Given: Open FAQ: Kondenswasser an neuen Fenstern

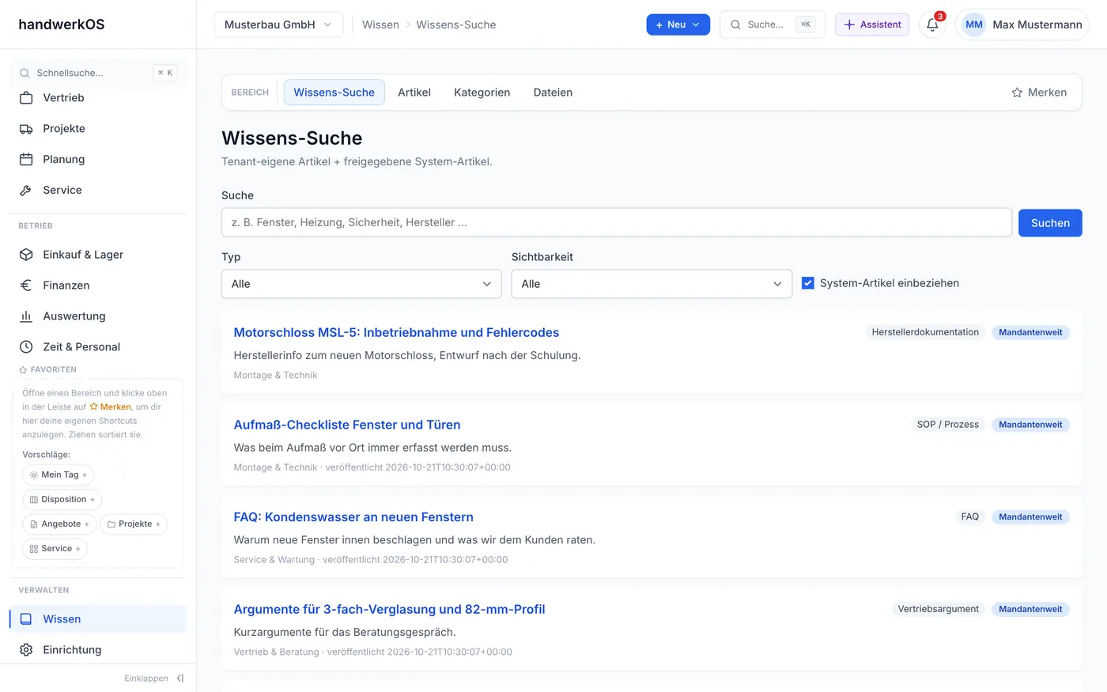Looking at the screenshot, I should (x=353, y=517).
